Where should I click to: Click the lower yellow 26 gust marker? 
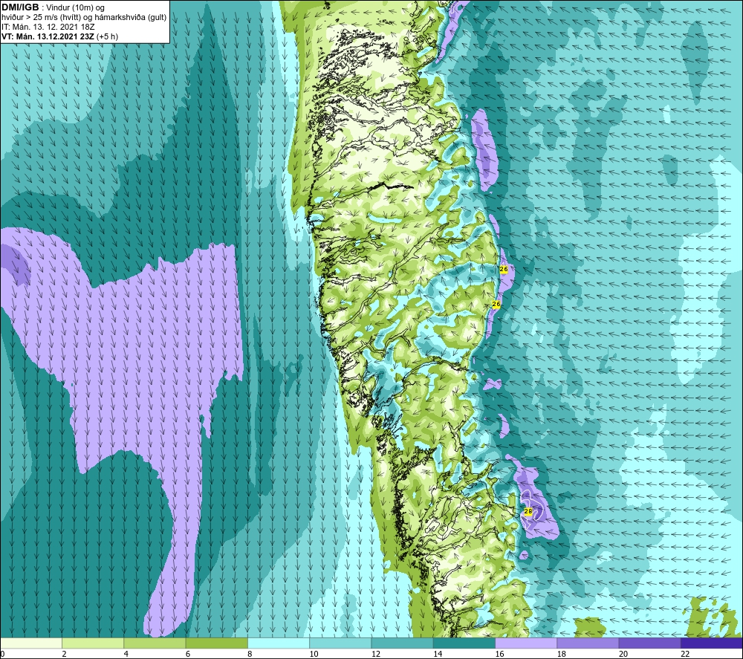496,304
